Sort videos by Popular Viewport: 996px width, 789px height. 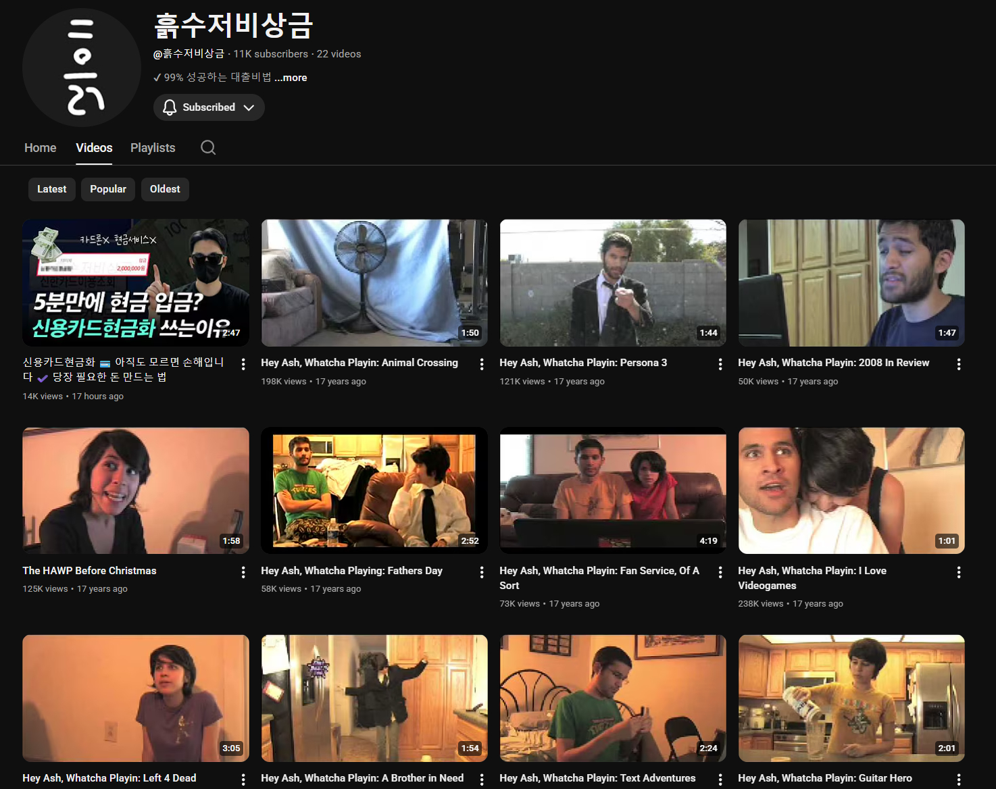tap(108, 189)
